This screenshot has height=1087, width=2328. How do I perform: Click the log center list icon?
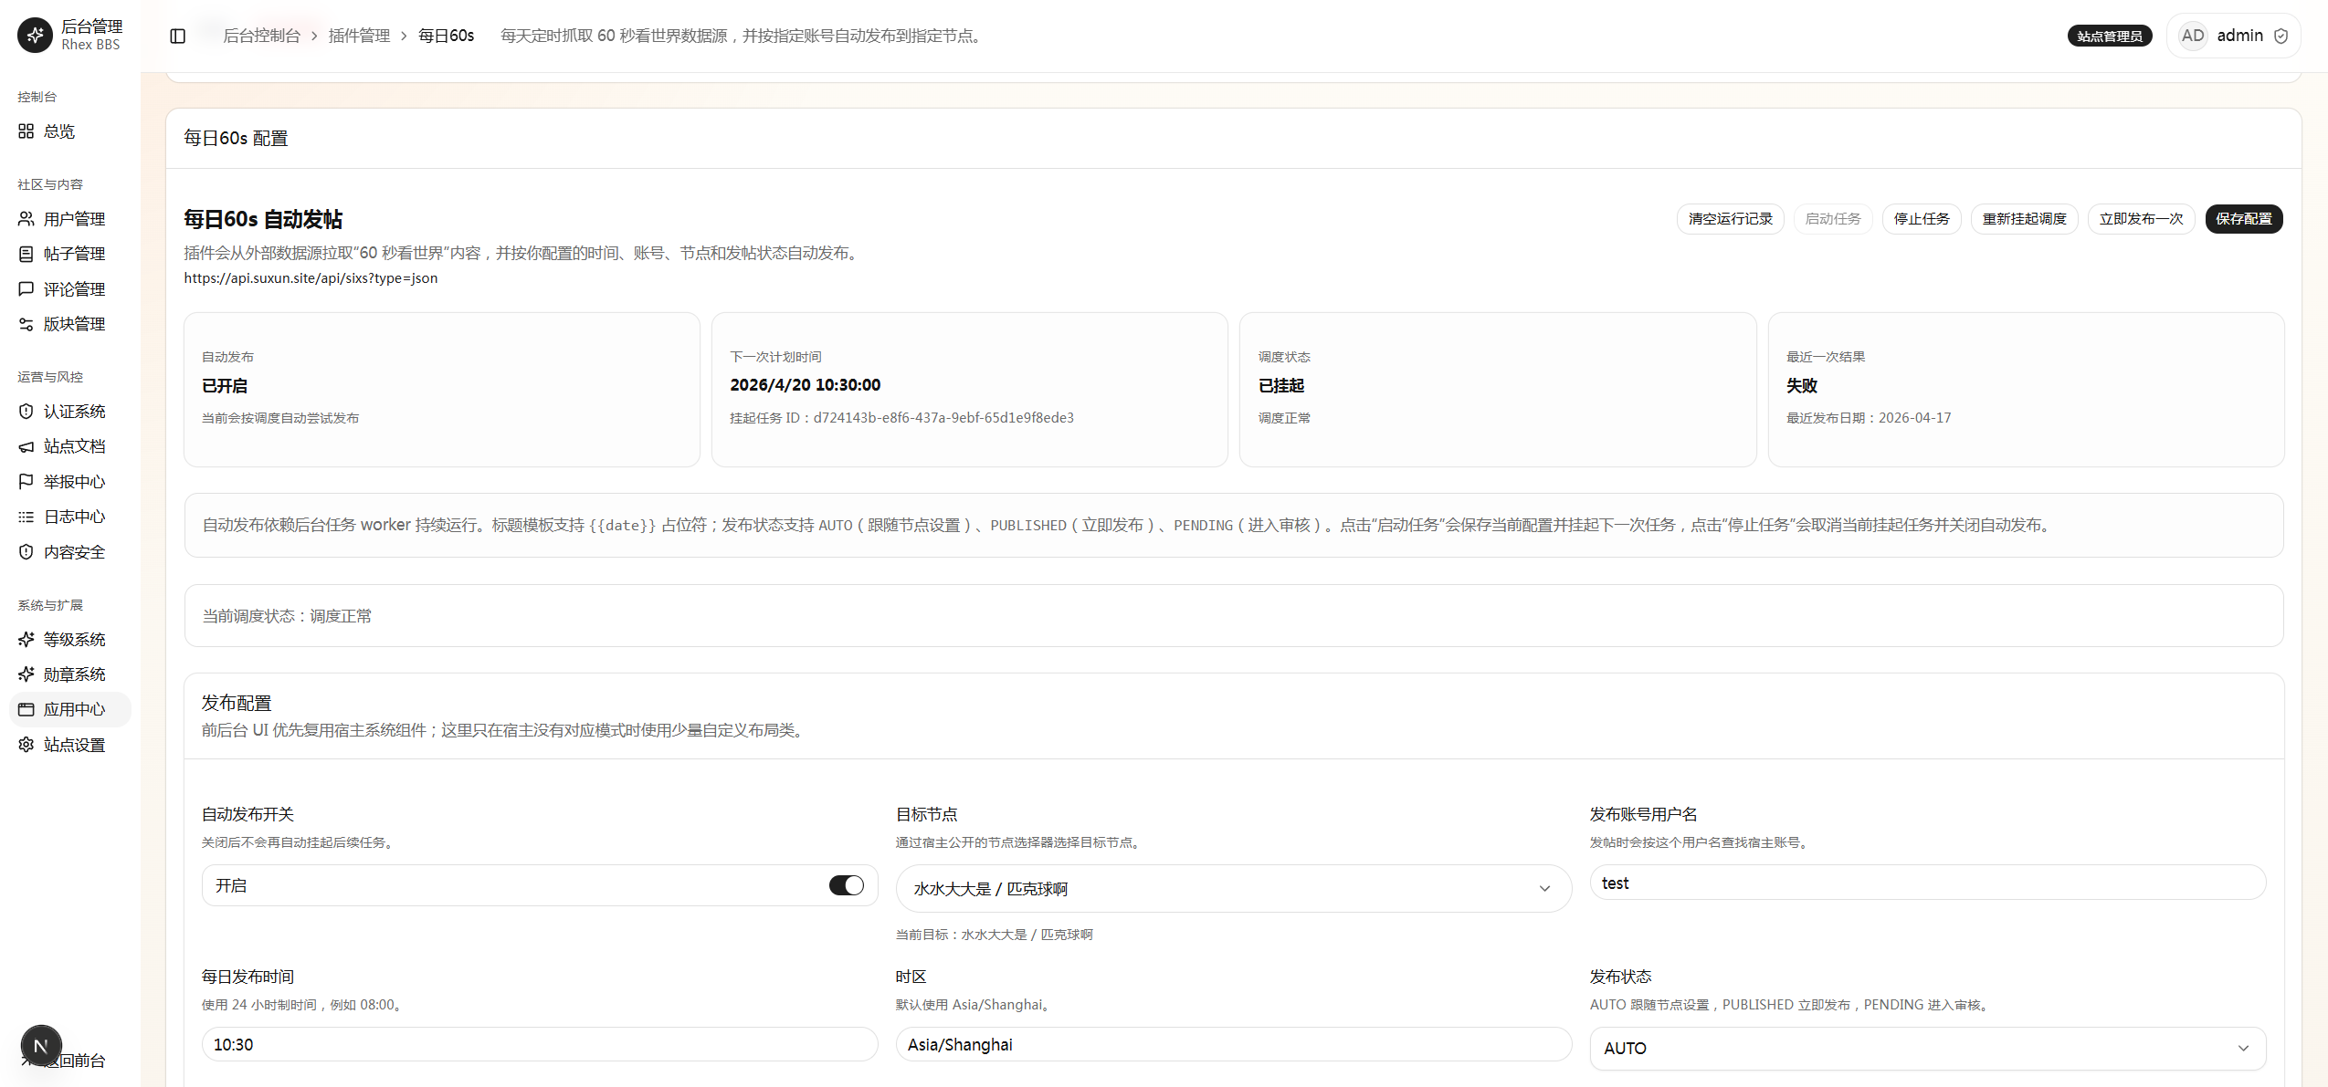click(x=26, y=517)
